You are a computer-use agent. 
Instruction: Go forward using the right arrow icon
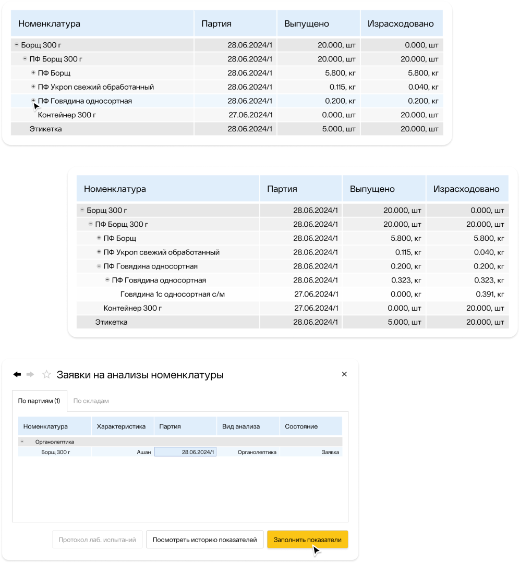point(30,374)
